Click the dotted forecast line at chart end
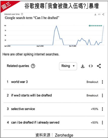Screen dimensions: 108x138 tap(103, 34)
